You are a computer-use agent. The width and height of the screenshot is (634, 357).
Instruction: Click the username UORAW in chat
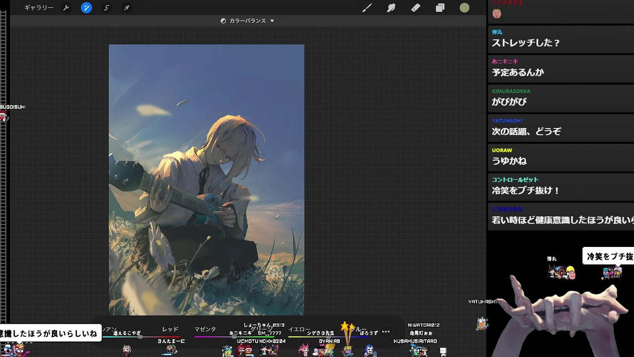click(x=502, y=150)
